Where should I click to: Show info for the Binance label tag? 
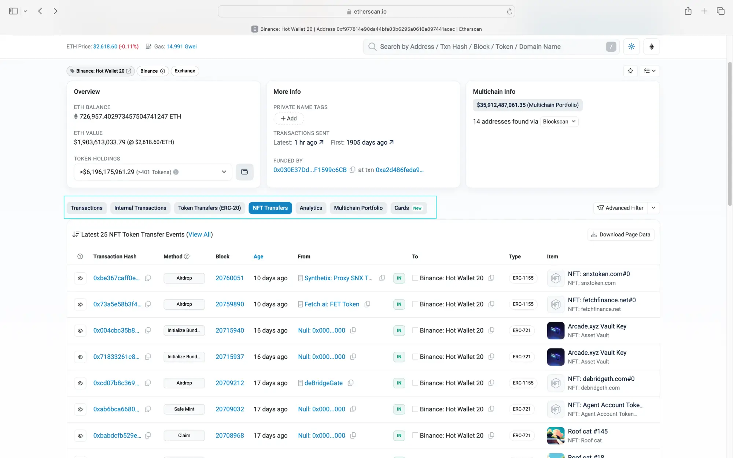click(163, 71)
